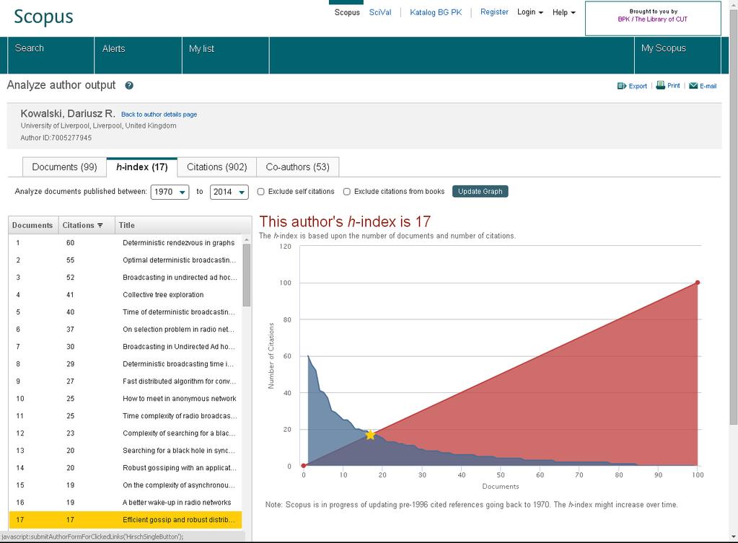Image resolution: width=738 pixels, height=543 pixels.
Task: Open 'A better wake-up in radio networks' title
Action: (177, 503)
